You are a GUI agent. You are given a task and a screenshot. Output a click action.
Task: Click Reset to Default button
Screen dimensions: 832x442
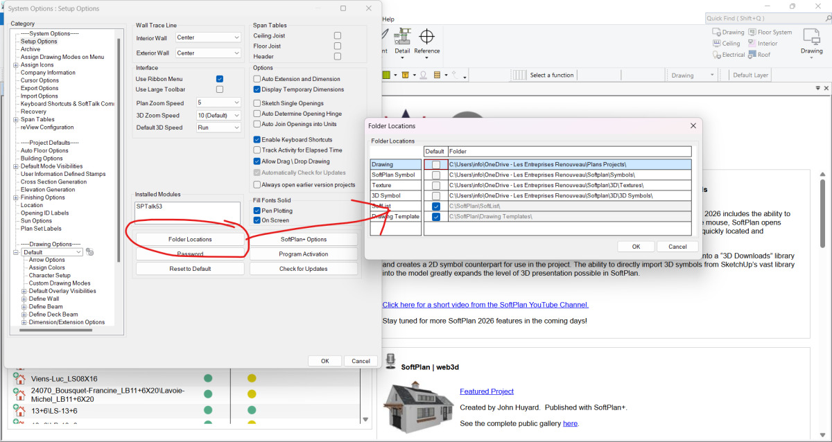tap(190, 268)
